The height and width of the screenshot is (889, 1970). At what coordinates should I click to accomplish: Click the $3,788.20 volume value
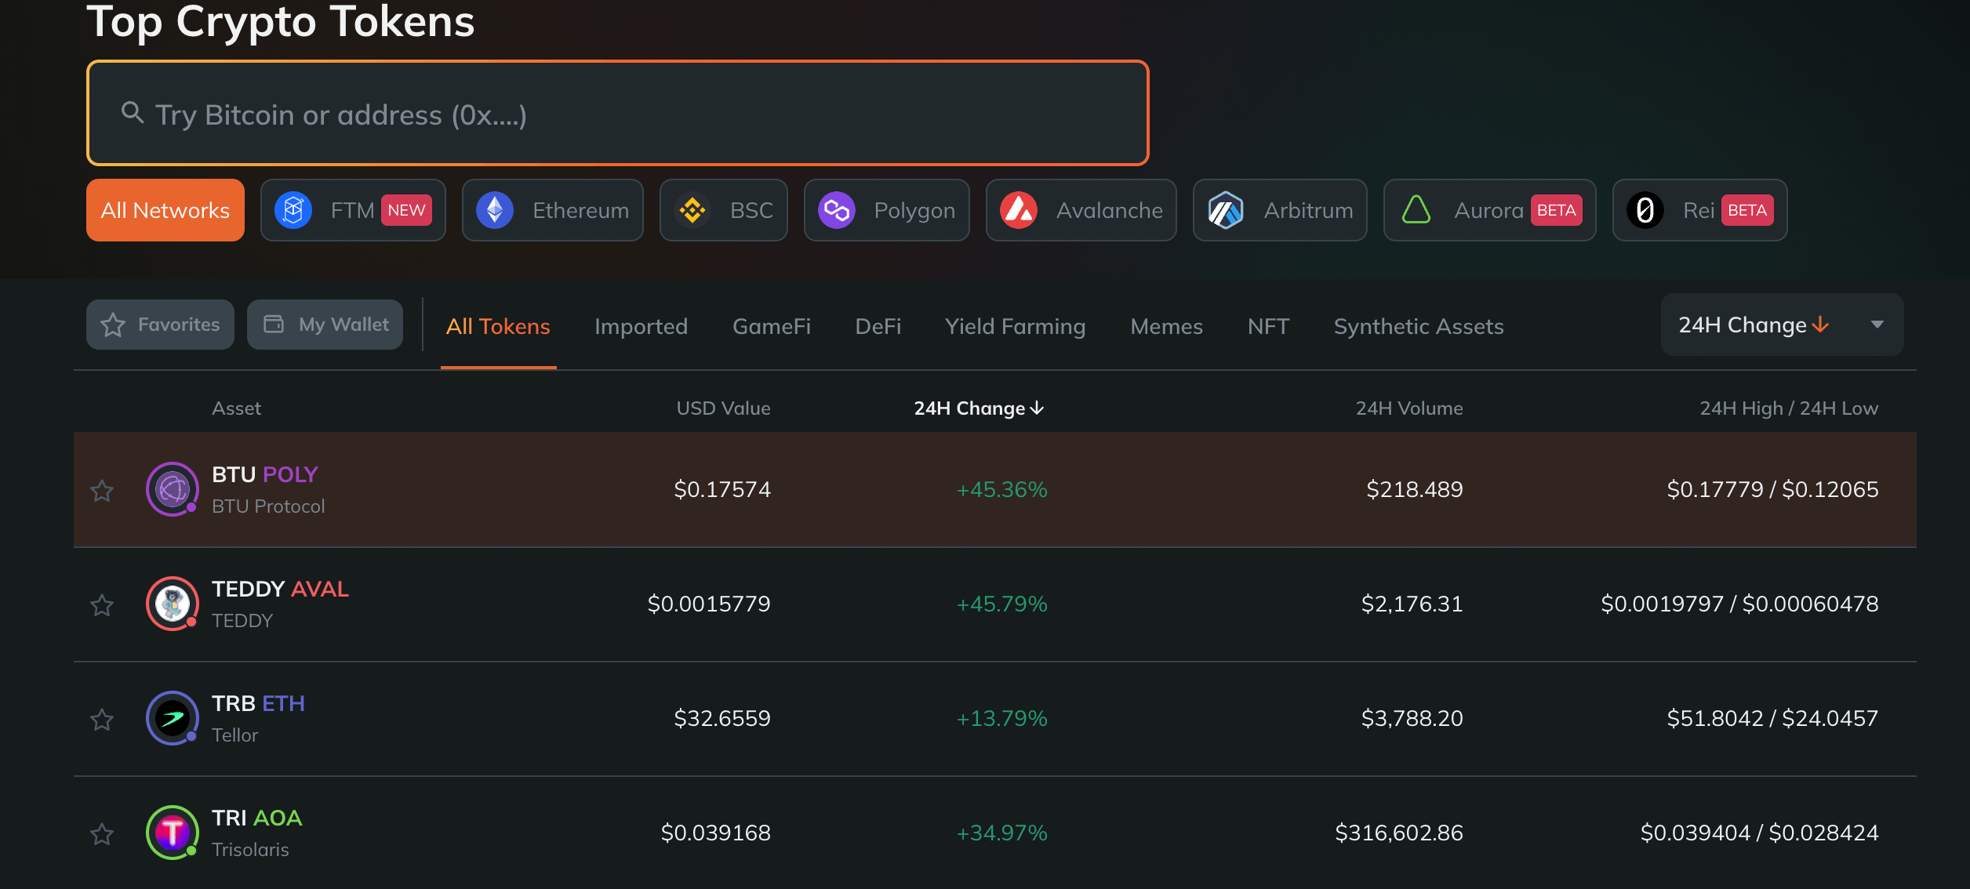tap(1412, 718)
